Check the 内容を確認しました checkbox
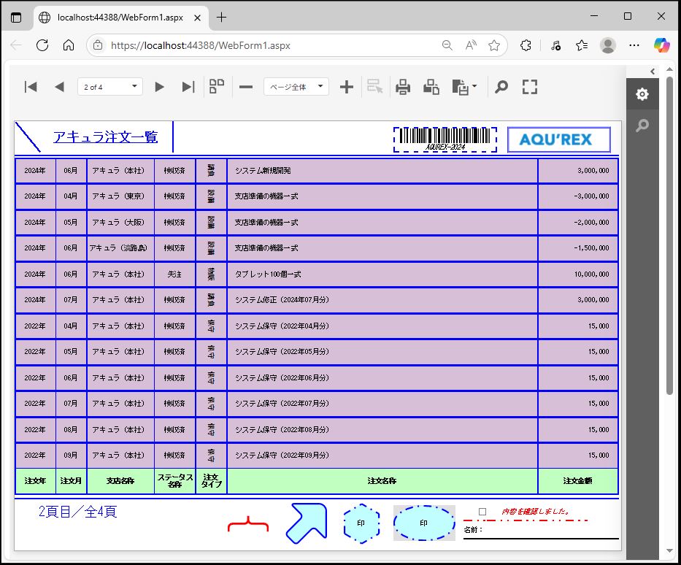The image size is (681, 565). coord(482,512)
